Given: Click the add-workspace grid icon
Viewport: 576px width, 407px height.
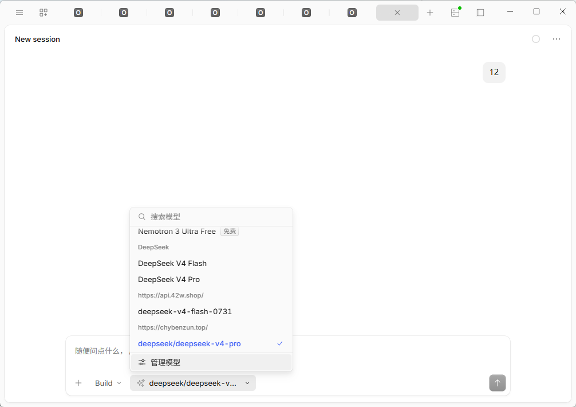Looking at the screenshot, I should pos(44,13).
